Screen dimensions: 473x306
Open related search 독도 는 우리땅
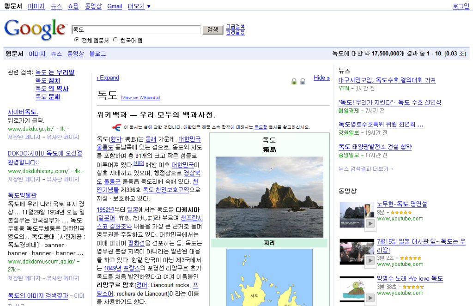55,72
